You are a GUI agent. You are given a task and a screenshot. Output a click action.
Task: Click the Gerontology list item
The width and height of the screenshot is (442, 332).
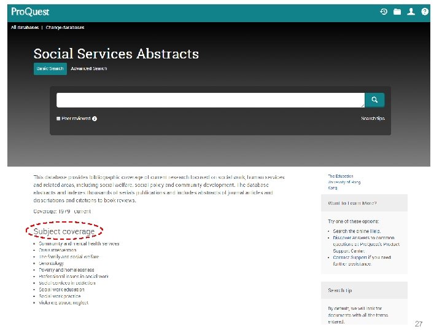point(52,263)
